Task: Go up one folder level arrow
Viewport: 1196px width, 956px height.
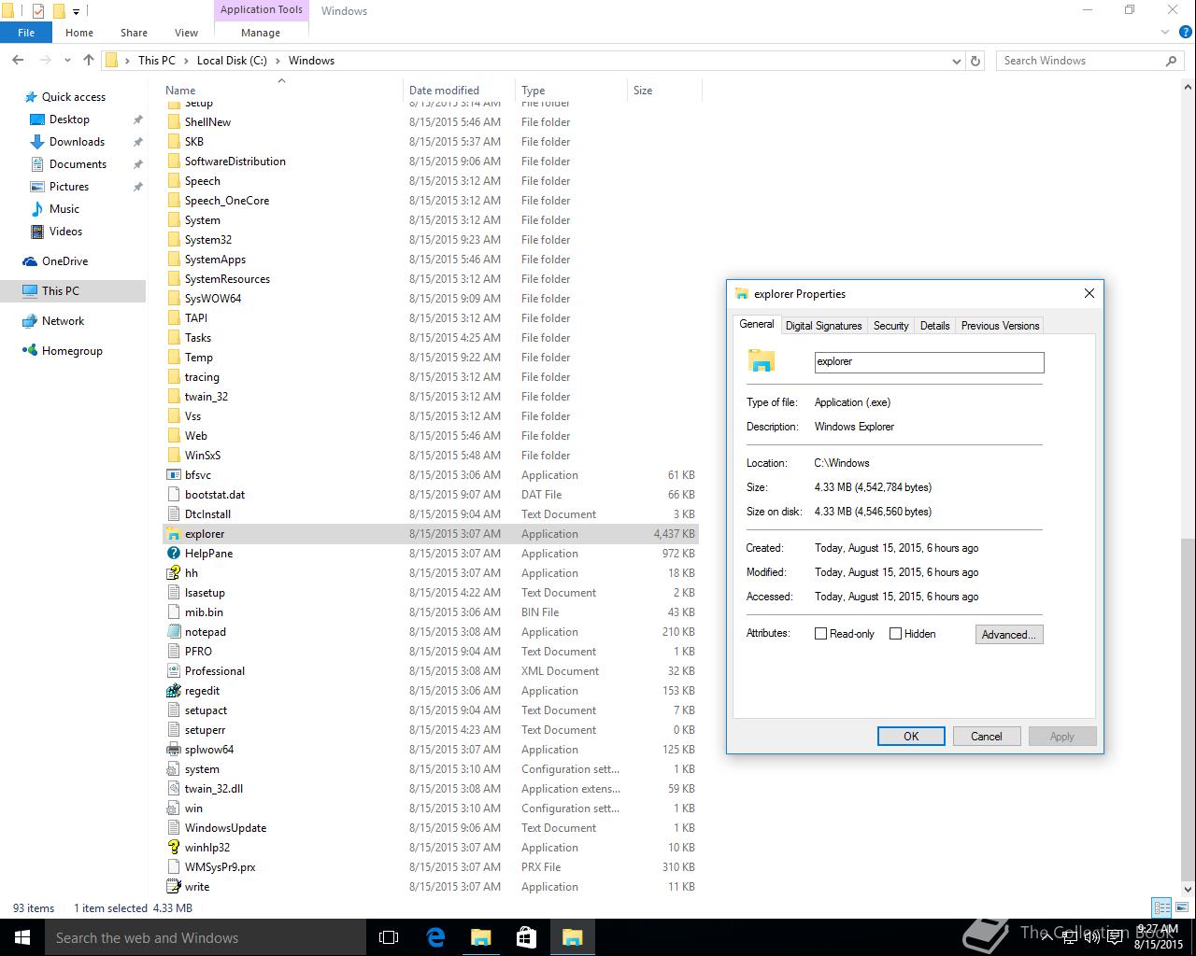Action: click(x=89, y=60)
